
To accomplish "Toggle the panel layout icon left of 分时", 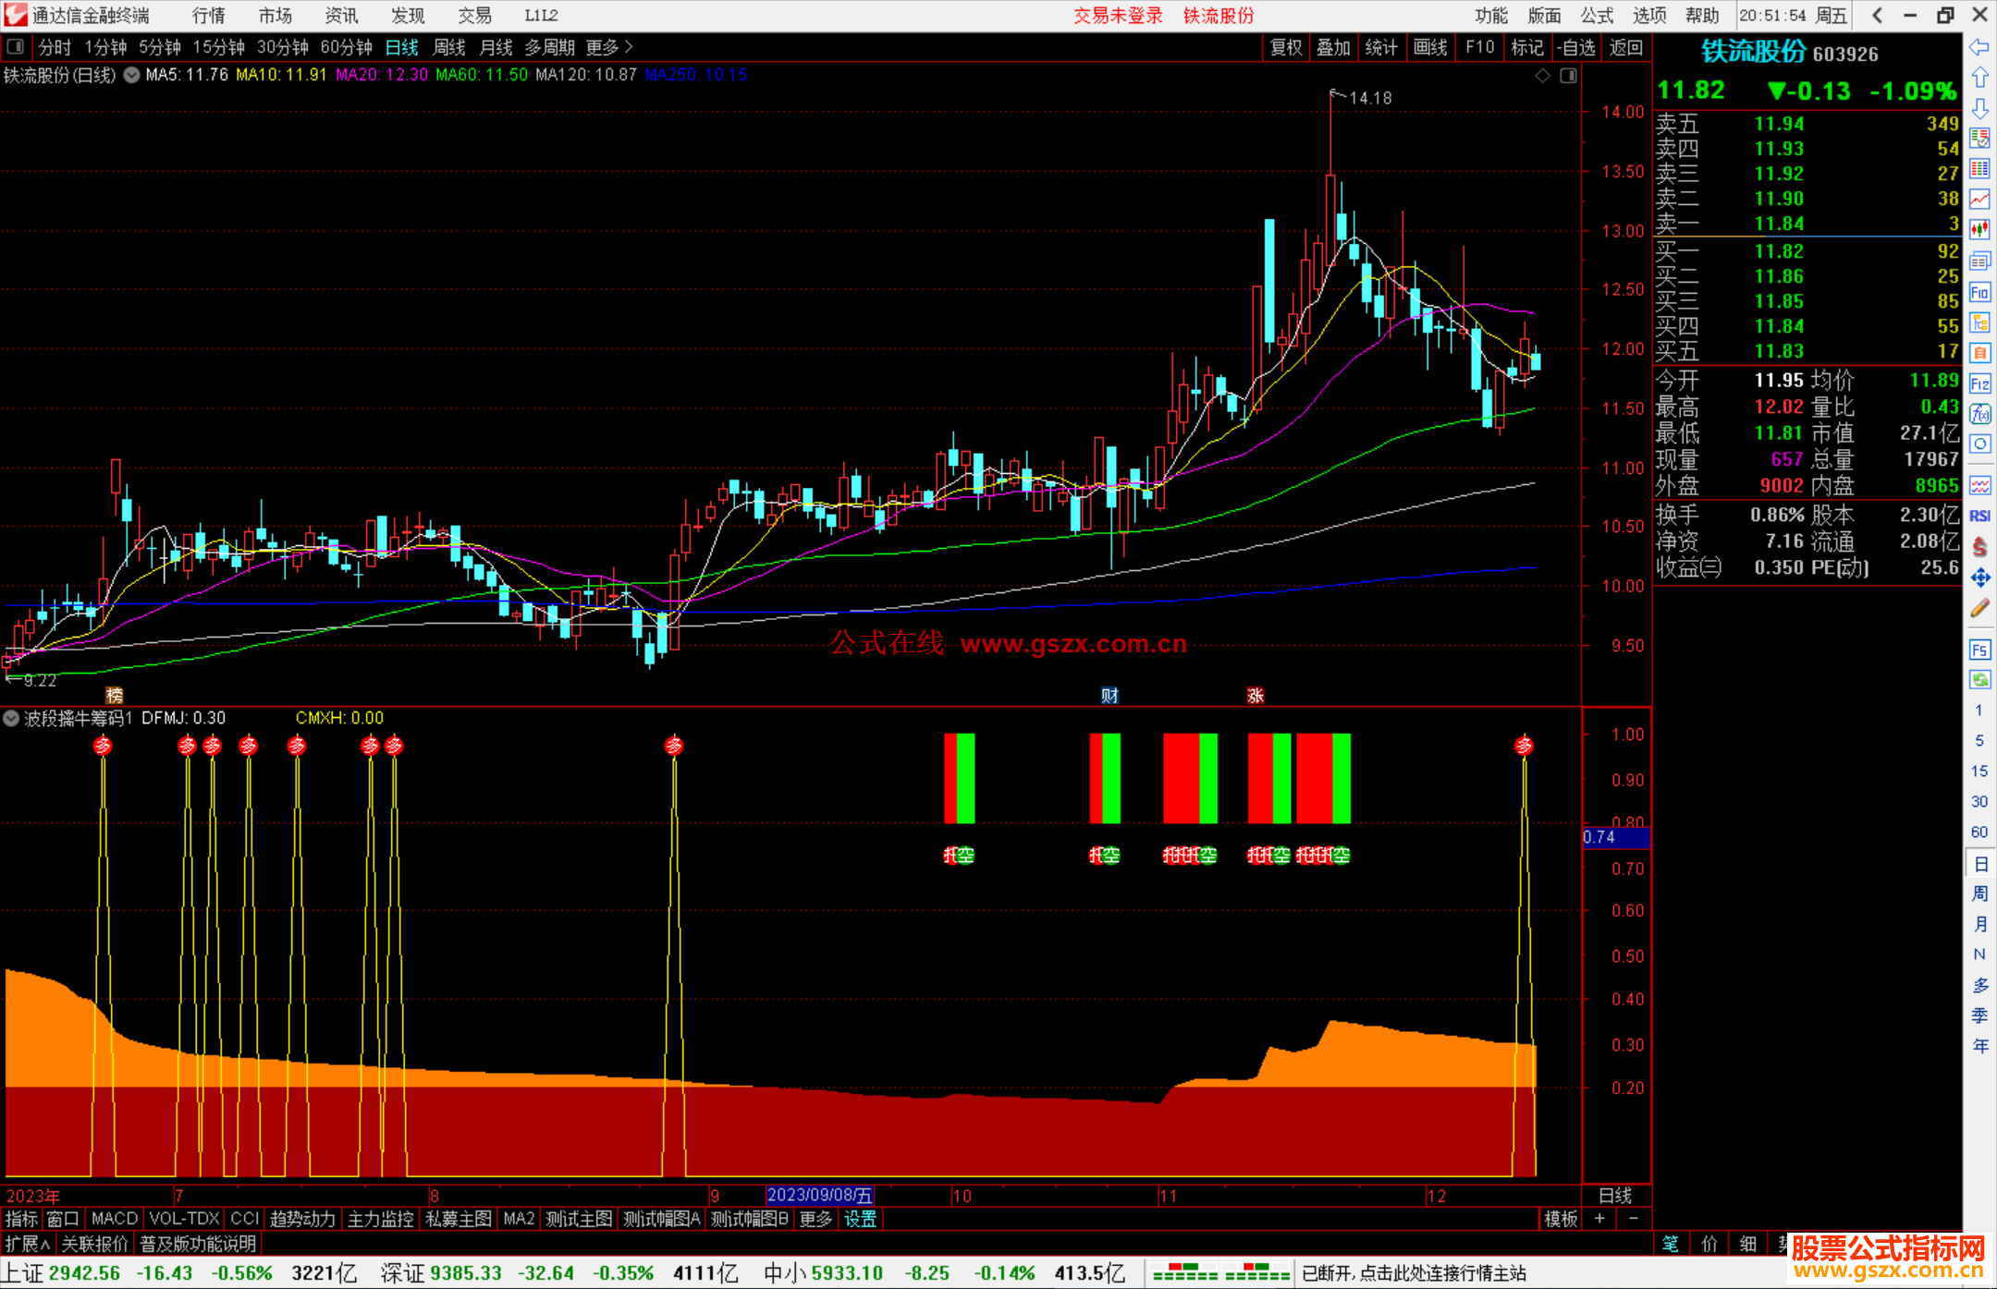I will click(16, 46).
